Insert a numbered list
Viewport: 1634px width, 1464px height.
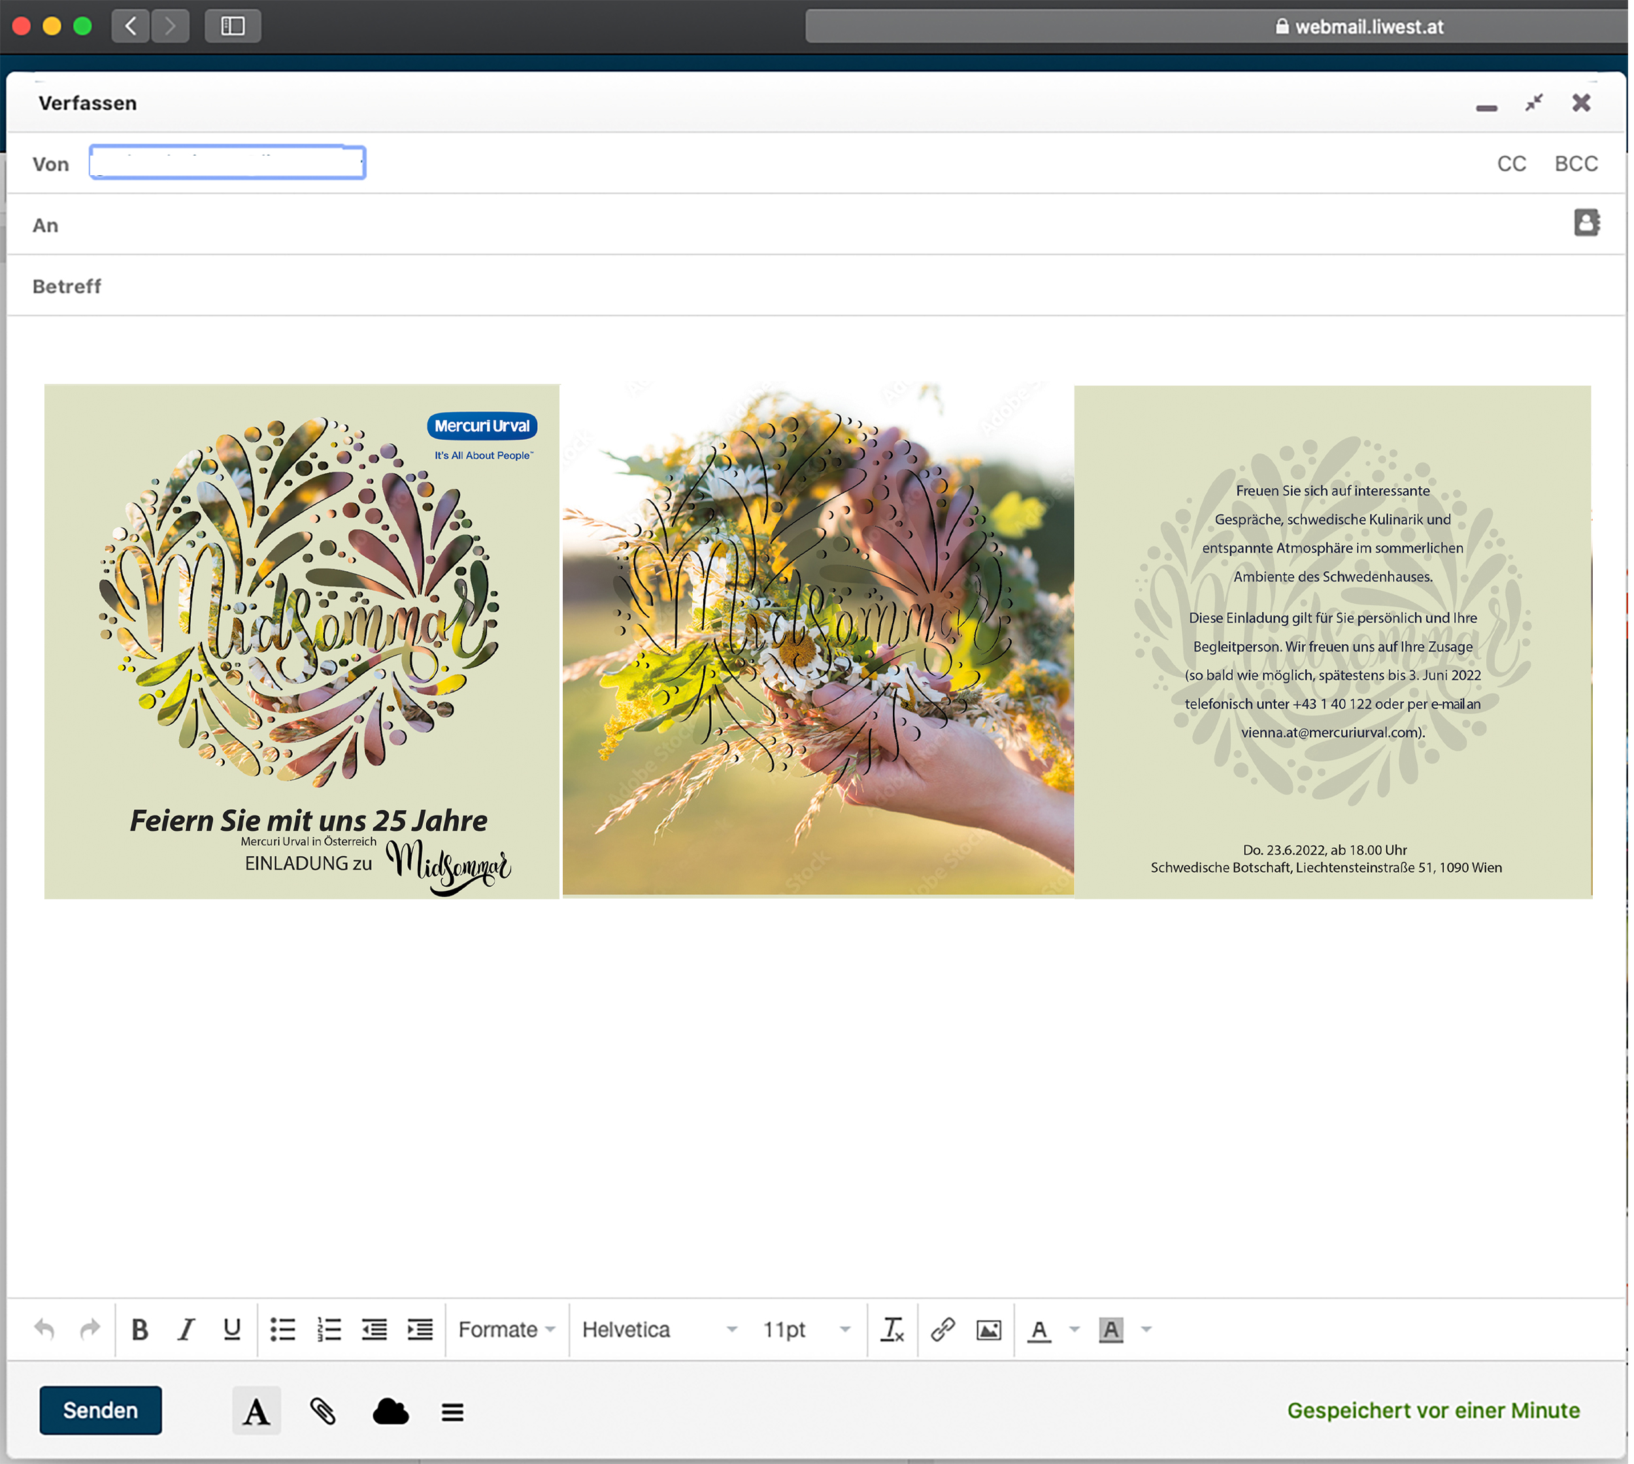tap(329, 1329)
